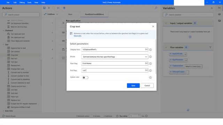Click the Save flow icon in toolbar
The height and width of the screenshot is (125, 223).
click(x=44, y=8)
